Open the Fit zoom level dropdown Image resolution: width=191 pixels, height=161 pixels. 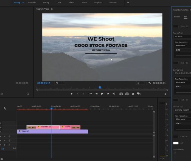(x=60, y=83)
